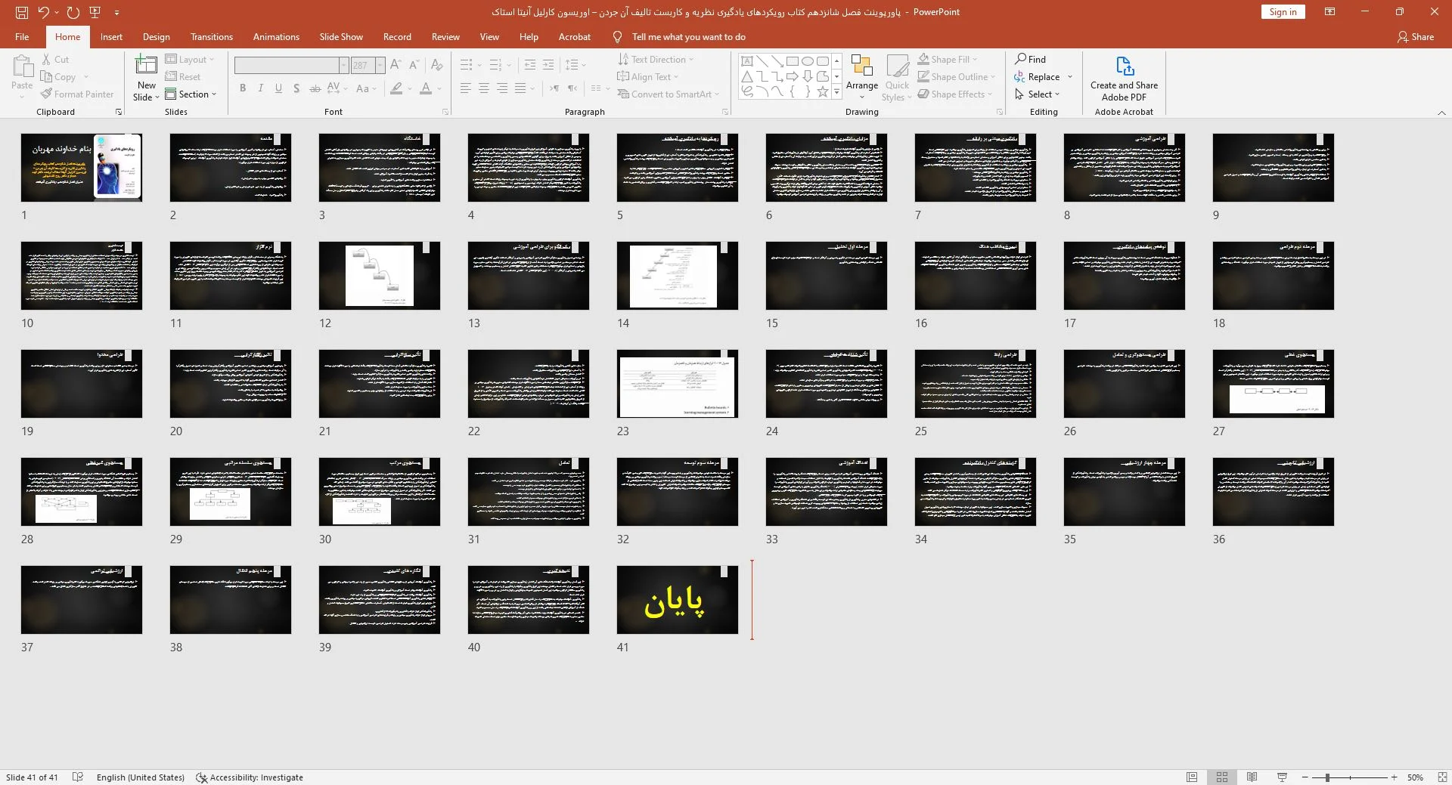The height and width of the screenshot is (785, 1452).
Task: Click the Tell me what you want field
Action: [x=689, y=36]
